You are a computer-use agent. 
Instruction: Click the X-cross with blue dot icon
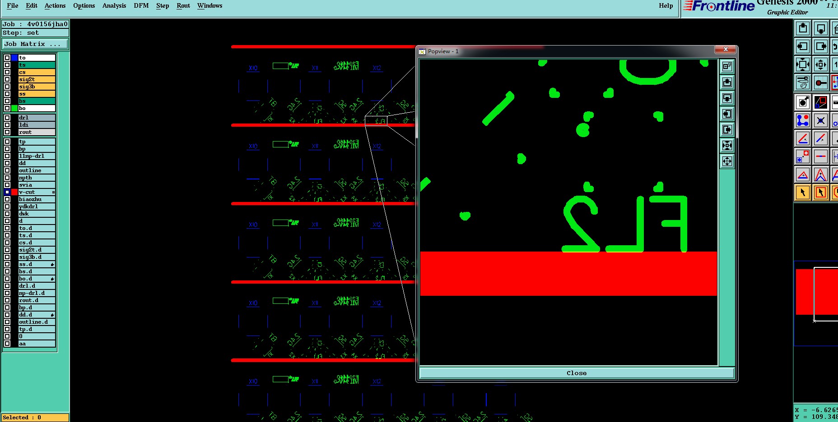tap(821, 120)
